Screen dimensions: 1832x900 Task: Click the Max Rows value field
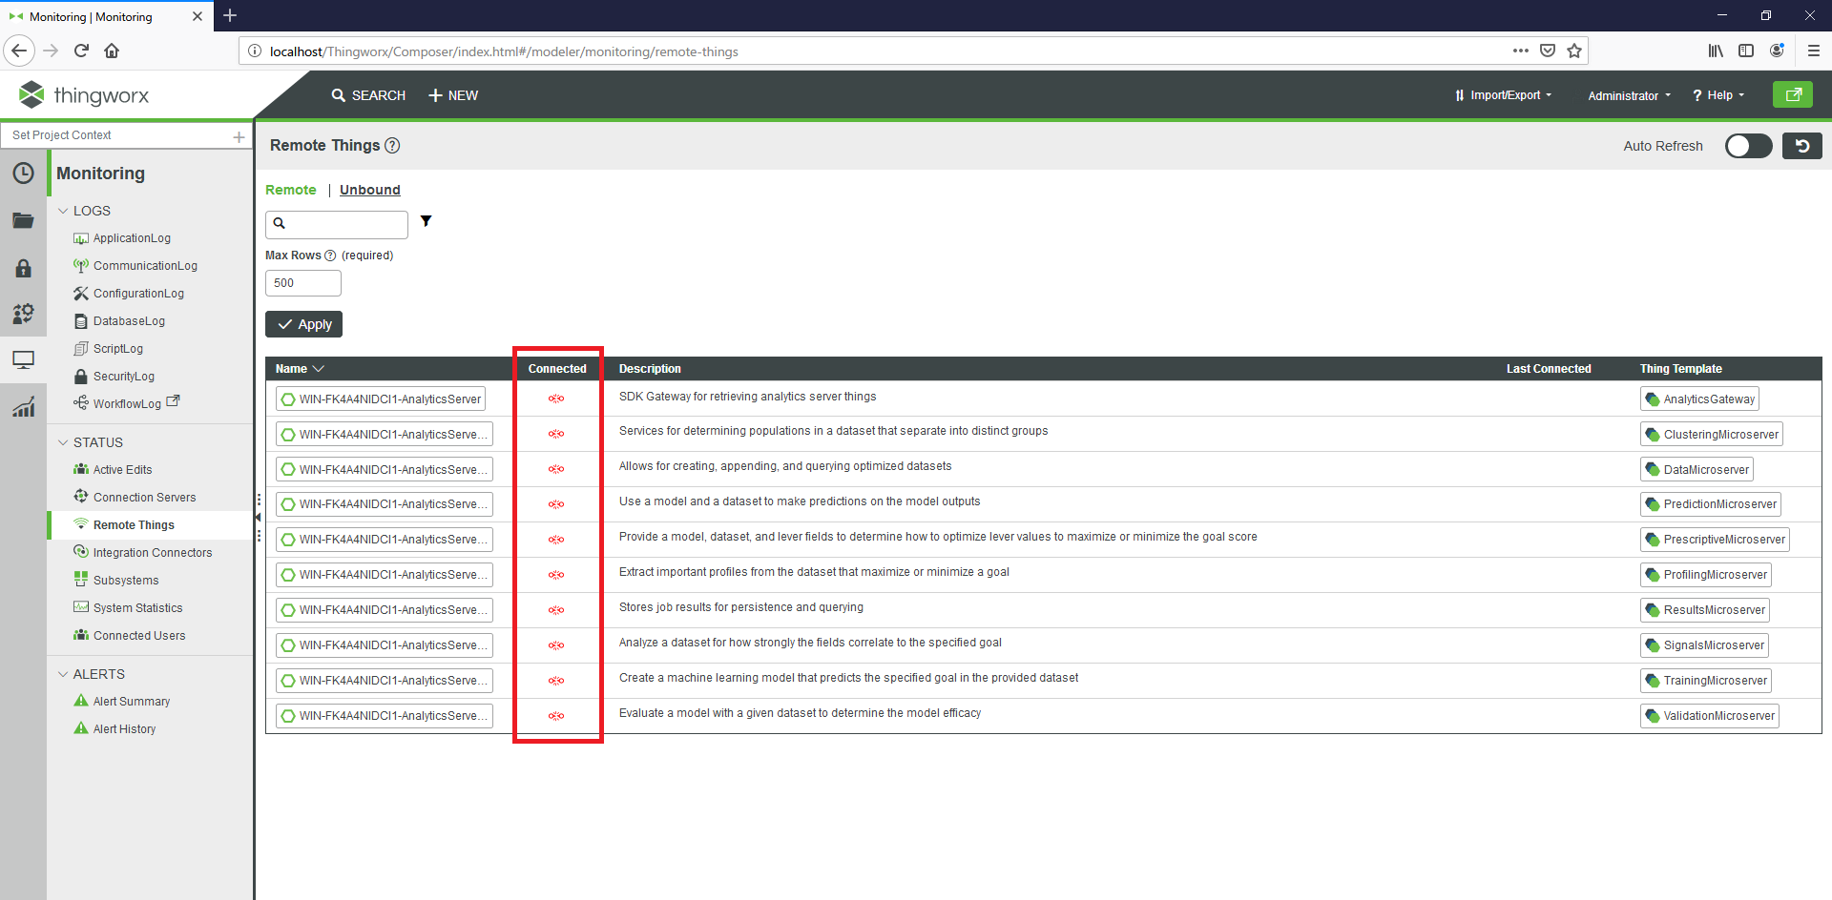[302, 282]
